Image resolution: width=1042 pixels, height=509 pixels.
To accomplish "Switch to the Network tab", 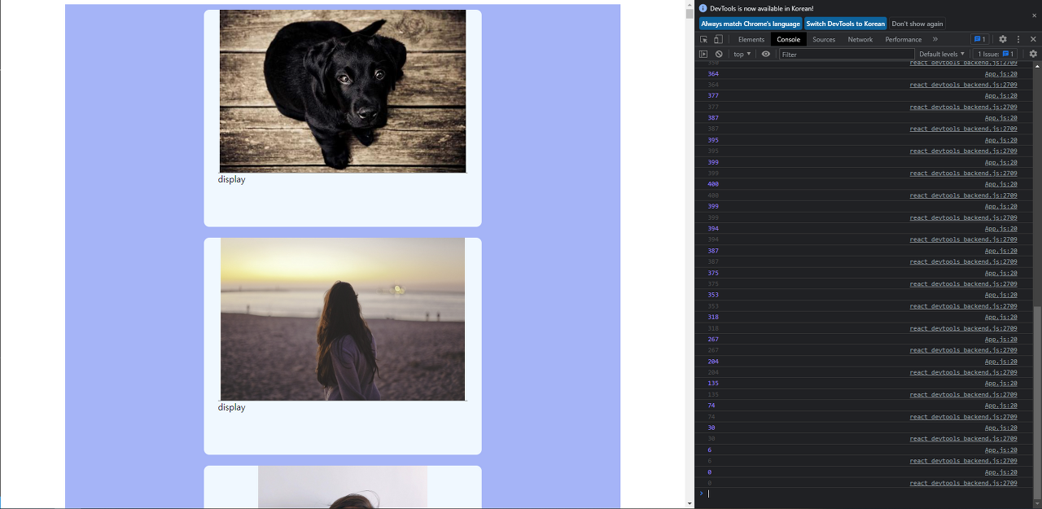I will 860,39.
